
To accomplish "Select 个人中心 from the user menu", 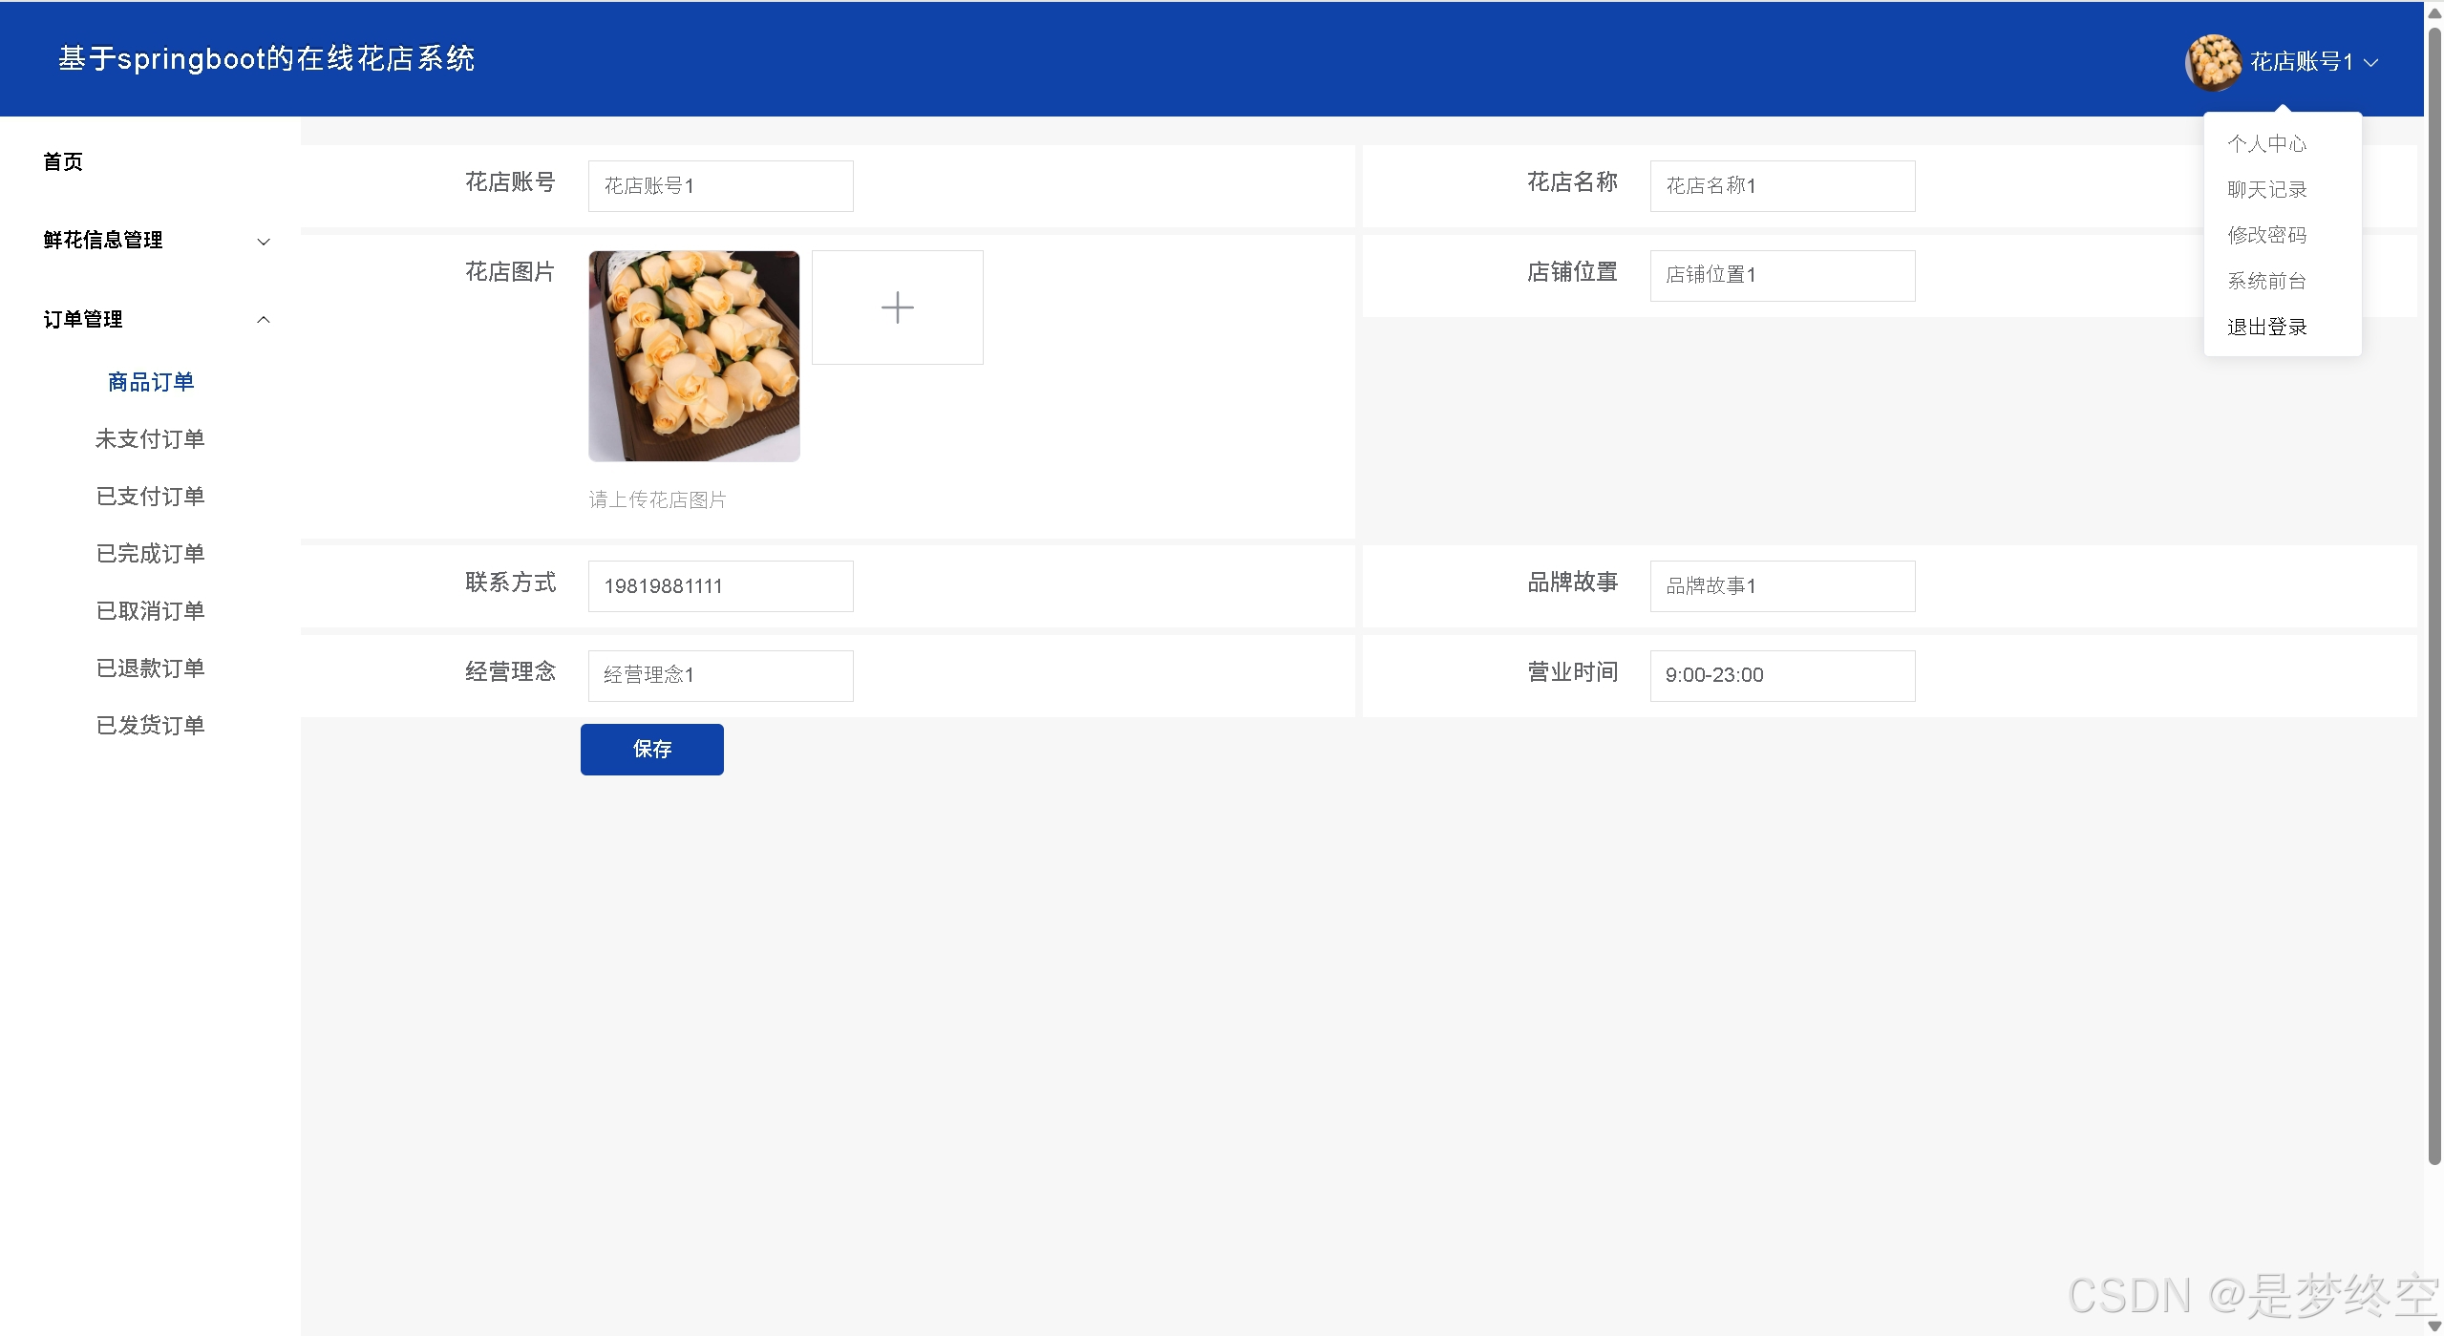I will coord(2268,142).
